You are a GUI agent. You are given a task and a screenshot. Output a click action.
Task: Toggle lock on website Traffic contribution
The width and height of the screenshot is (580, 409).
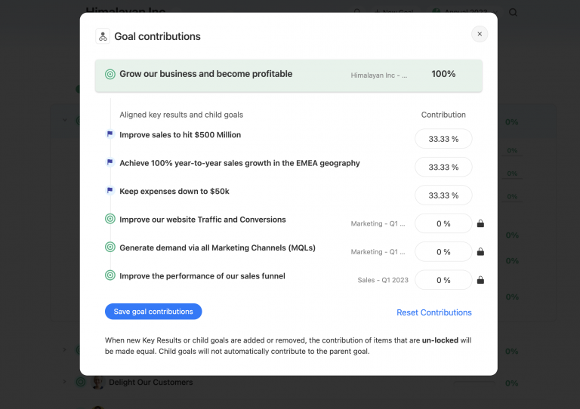[480, 224]
